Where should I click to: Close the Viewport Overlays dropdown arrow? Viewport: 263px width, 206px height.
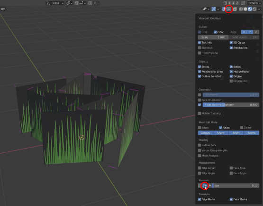click(x=229, y=9)
